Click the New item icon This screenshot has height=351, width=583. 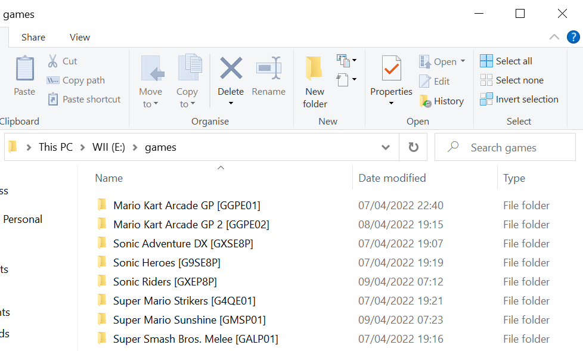[x=343, y=61]
